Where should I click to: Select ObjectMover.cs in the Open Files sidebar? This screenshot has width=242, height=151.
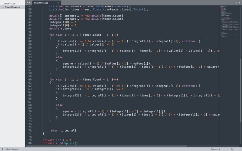(x=12, y=7)
